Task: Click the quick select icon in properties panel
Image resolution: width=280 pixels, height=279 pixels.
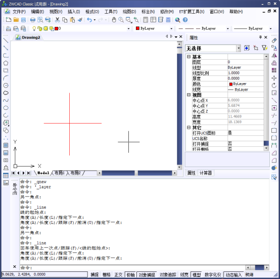Action: (x=264, y=48)
